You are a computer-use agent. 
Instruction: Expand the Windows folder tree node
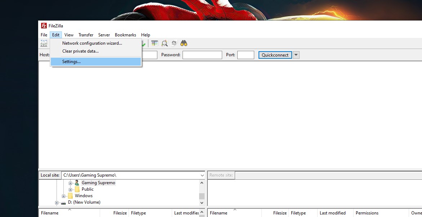pos(64,196)
